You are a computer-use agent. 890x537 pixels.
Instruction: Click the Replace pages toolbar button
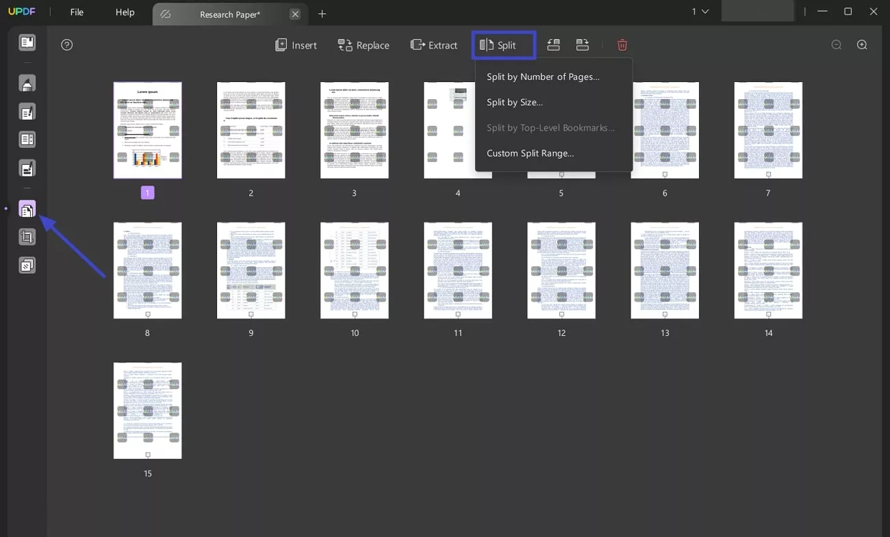(364, 45)
